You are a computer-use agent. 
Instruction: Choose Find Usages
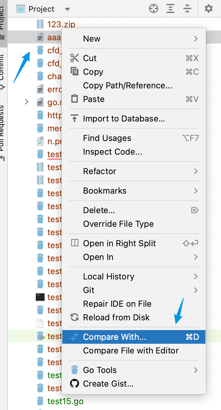point(134,138)
